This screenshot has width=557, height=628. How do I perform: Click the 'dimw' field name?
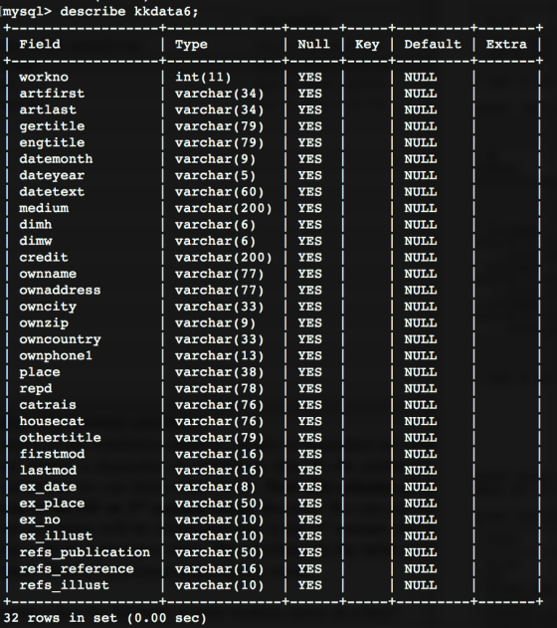(x=36, y=241)
